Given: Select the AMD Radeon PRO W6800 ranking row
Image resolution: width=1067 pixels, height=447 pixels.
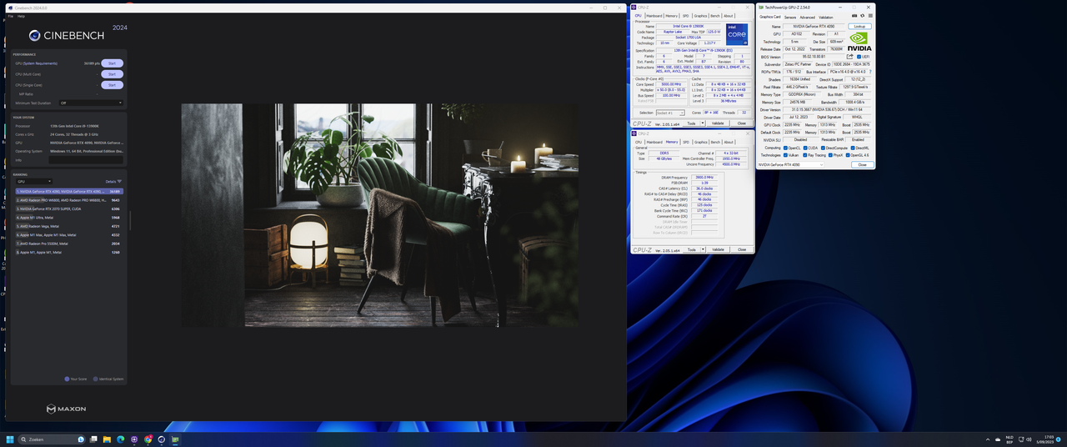Looking at the screenshot, I should (69, 200).
